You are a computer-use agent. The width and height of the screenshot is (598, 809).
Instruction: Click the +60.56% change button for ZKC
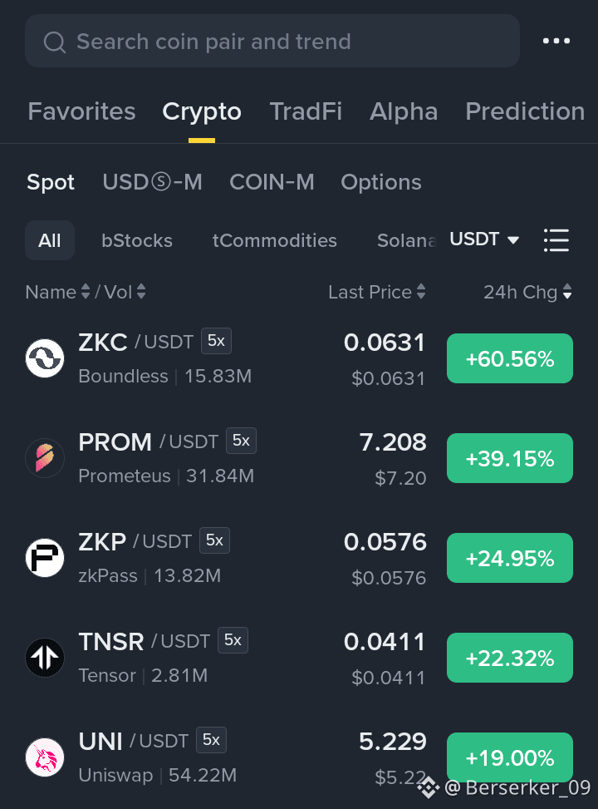[510, 358]
